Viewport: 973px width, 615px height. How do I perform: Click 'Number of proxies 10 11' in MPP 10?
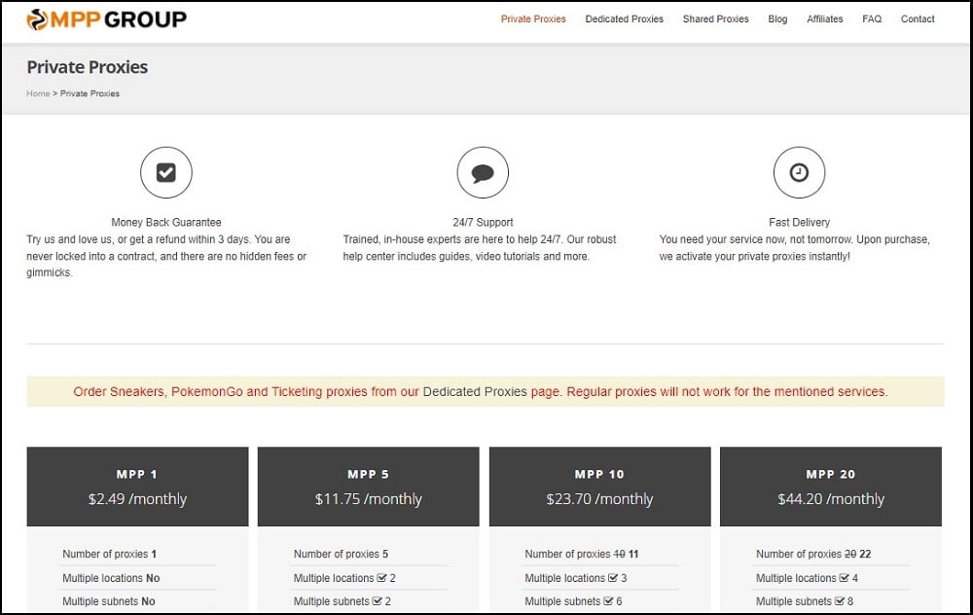tap(582, 555)
